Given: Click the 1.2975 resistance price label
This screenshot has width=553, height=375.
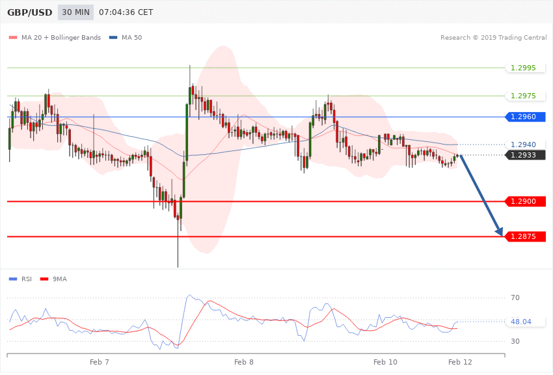Looking at the screenshot, I should (x=526, y=96).
